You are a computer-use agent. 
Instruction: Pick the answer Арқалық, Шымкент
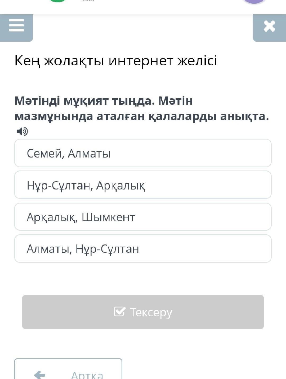click(x=143, y=217)
